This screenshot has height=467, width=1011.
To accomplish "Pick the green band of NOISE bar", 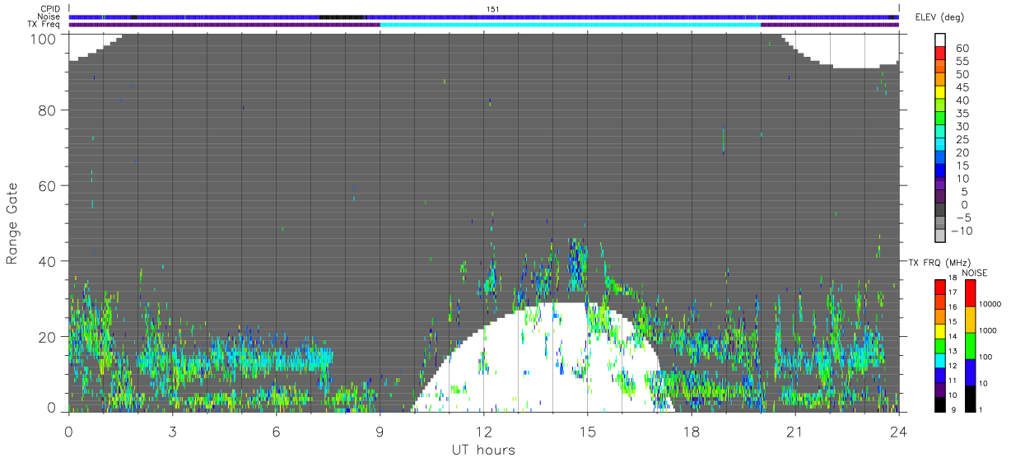I will (971, 345).
